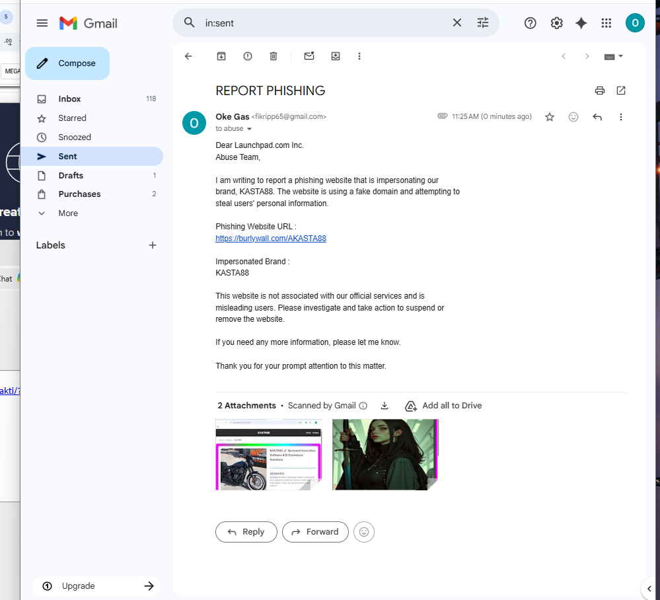Show the side panel chevron
Image resolution: width=660 pixels, height=600 pixels.
[649, 589]
